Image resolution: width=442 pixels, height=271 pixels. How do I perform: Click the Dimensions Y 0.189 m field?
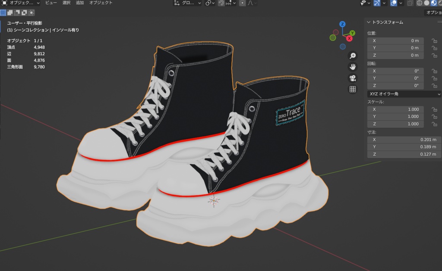pyautogui.click(x=404, y=147)
